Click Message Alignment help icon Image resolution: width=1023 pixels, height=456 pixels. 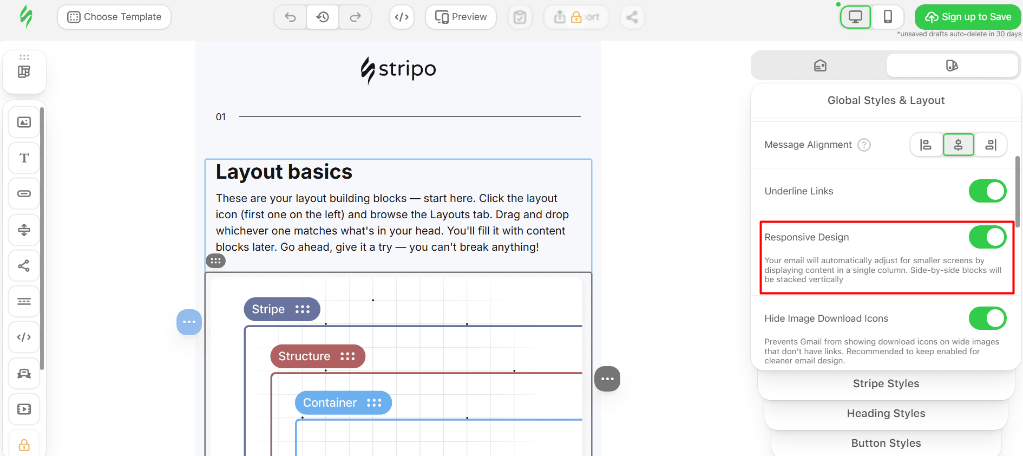click(x=864, y=145)
